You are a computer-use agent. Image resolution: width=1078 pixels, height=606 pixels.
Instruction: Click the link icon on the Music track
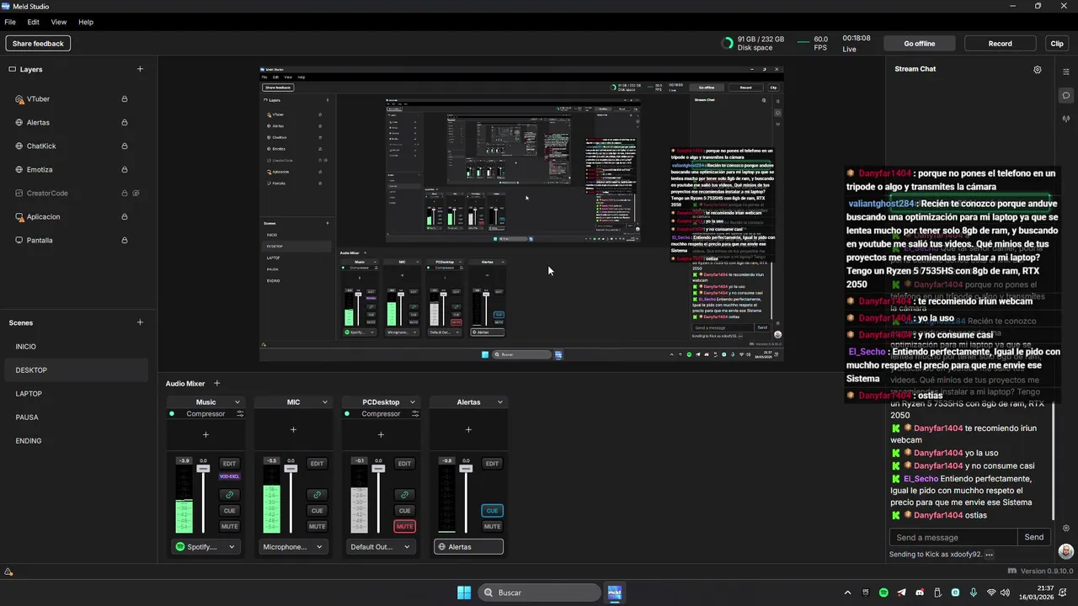click(229, 495)
